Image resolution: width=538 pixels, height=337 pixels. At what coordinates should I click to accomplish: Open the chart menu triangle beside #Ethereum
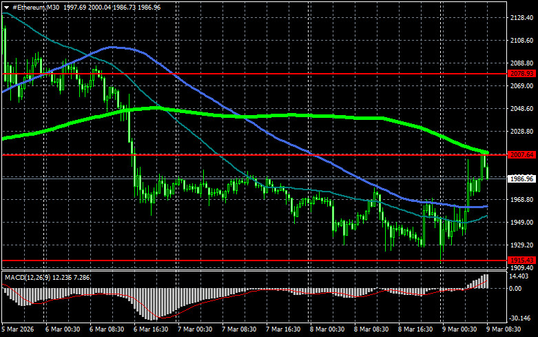(x=6, y=7)
